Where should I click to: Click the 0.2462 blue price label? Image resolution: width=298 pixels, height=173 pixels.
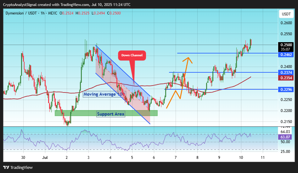click(x=286, y=55)
